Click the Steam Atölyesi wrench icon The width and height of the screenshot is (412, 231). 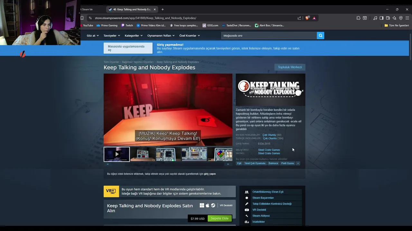247,216
